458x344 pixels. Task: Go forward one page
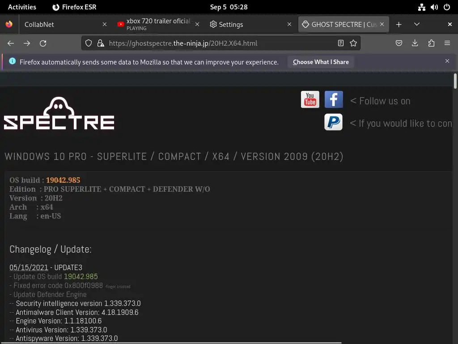pyautogui.click(x=27, y=43)
